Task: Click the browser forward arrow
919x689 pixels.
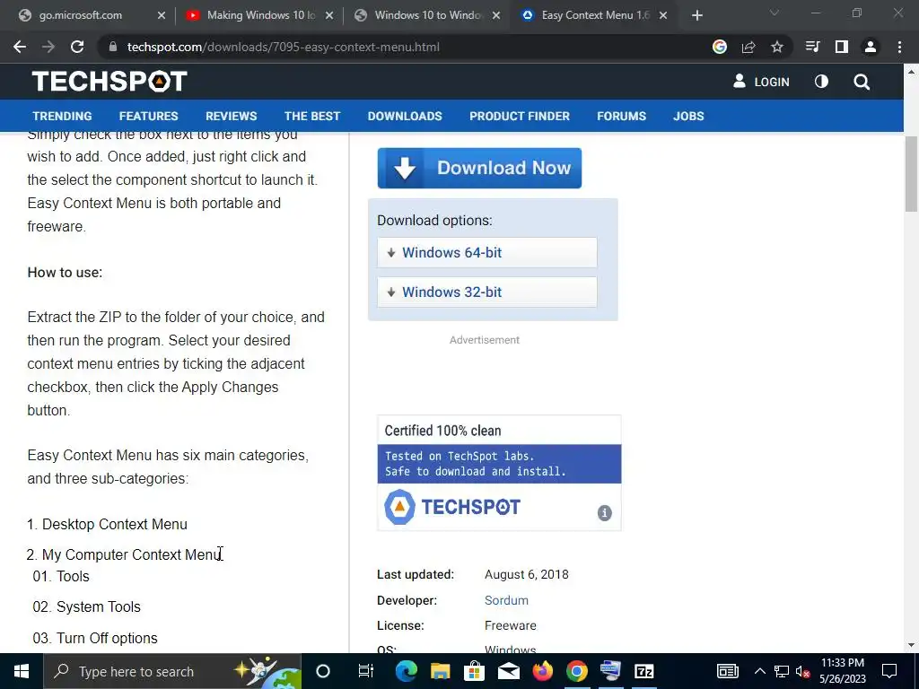Action: [48, 47]
